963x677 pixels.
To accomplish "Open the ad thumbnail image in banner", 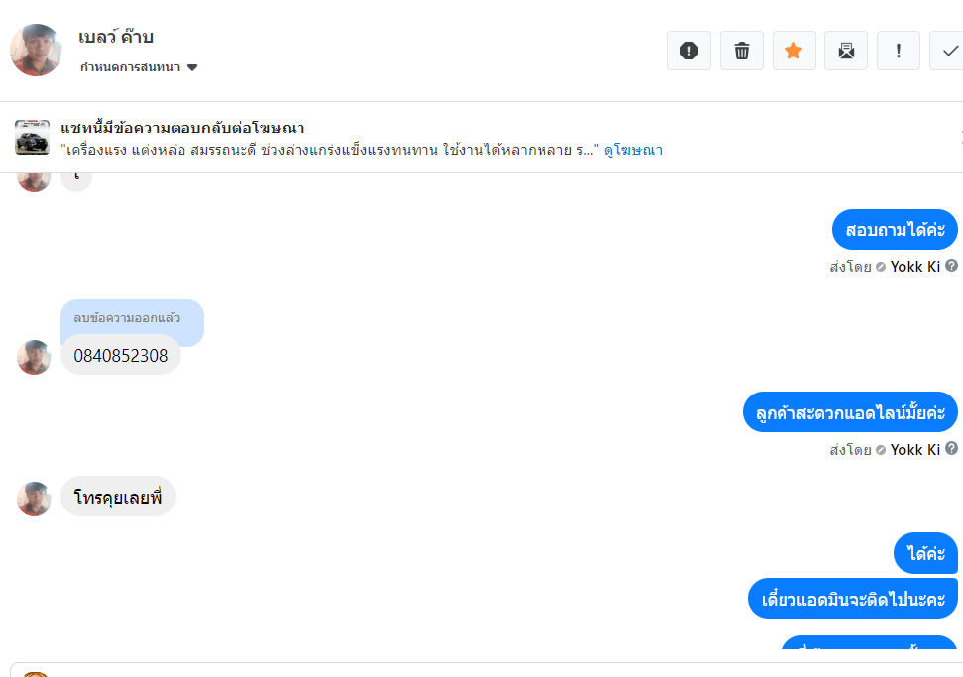I will click(32, 138).
